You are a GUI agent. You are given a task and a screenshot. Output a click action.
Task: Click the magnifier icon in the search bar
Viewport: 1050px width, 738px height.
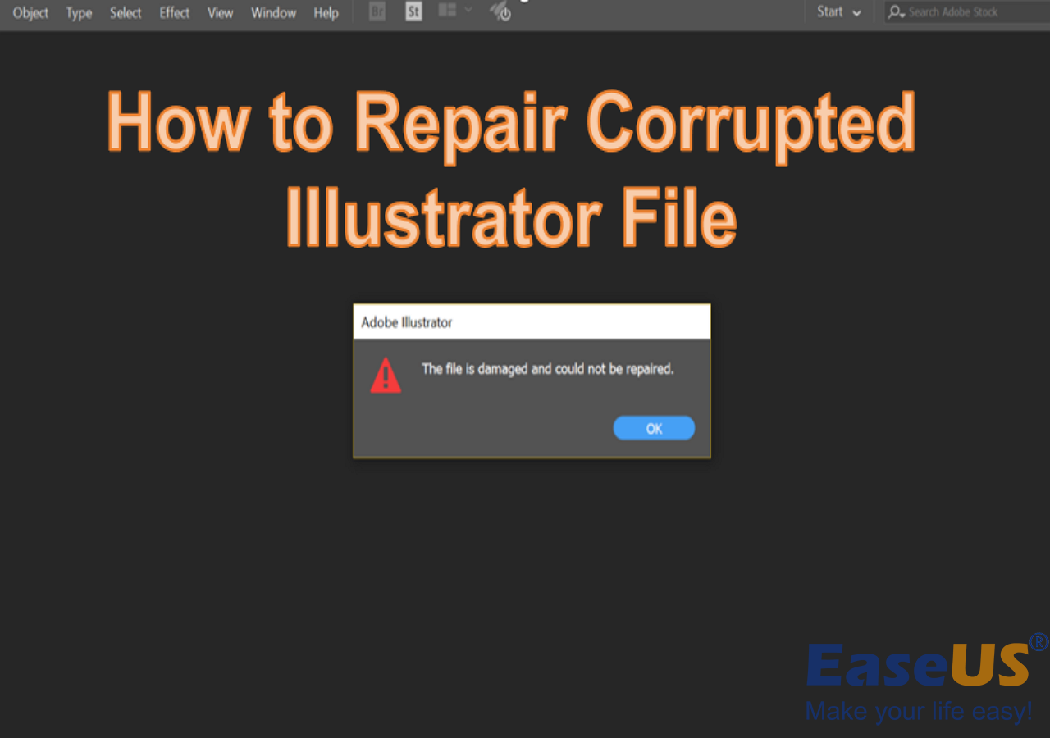tap(895, 11)
